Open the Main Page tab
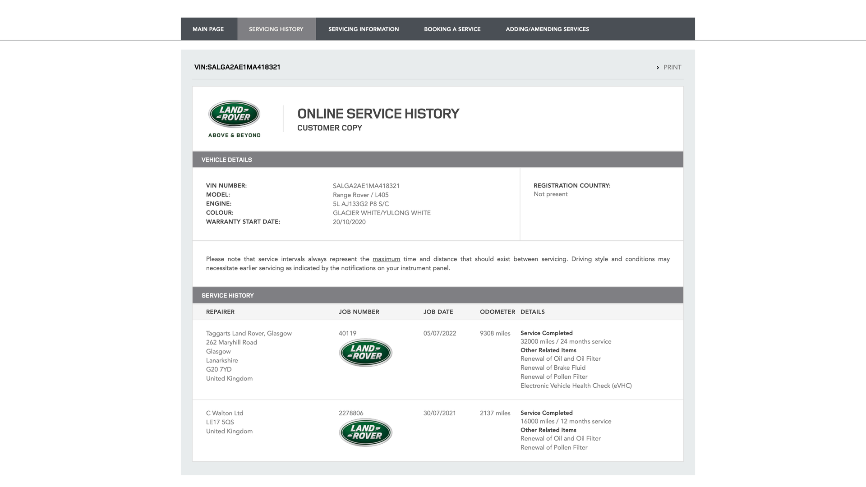 (208, 29)
